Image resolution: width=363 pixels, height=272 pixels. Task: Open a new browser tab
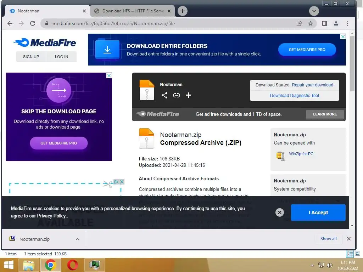tap(183, 11)
